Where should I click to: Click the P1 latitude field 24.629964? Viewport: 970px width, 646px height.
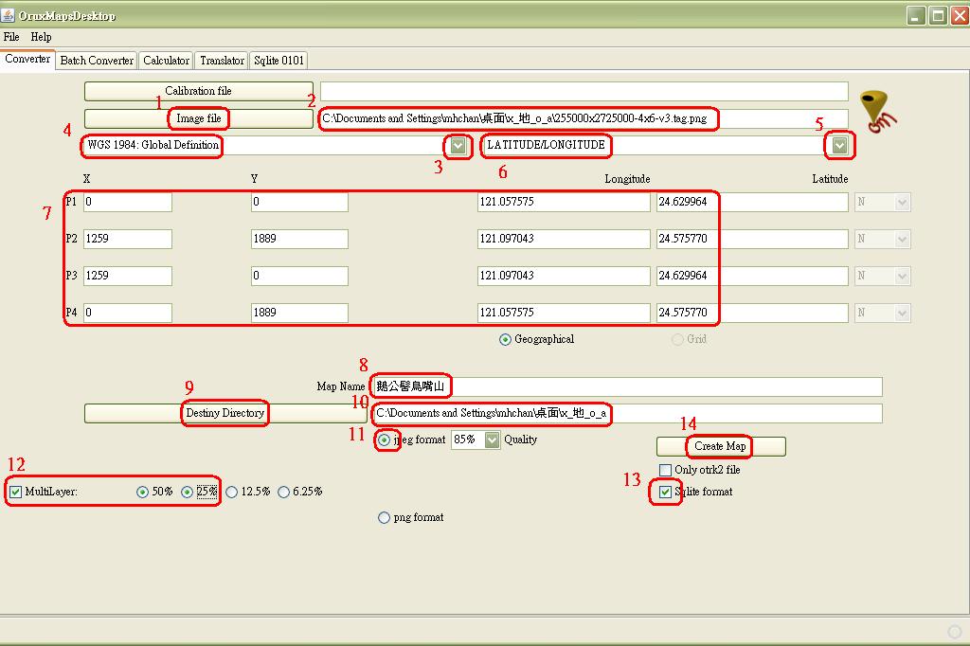tap(752, 202)
